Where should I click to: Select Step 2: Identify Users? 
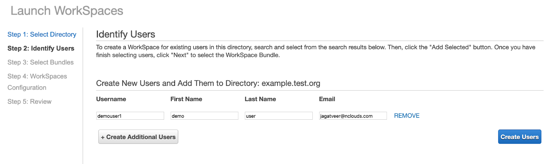click(41, 48)
